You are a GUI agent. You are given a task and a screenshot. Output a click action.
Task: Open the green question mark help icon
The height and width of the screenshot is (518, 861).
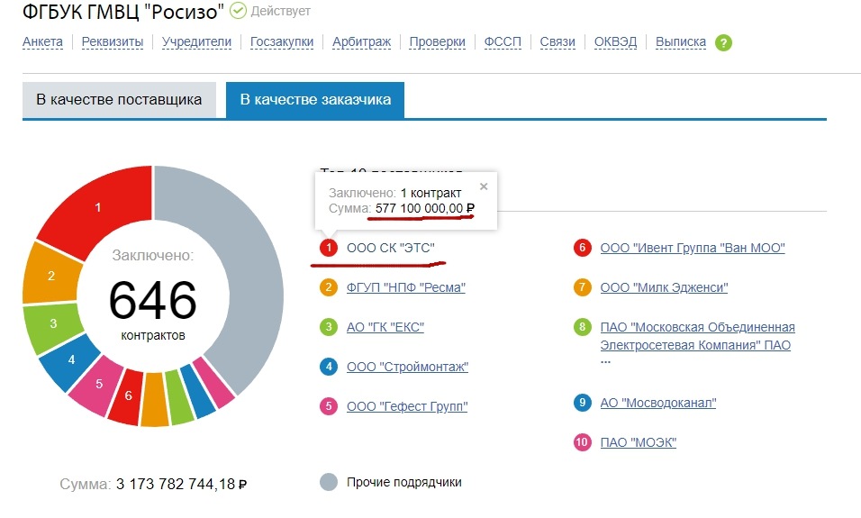tap(723, 42)
